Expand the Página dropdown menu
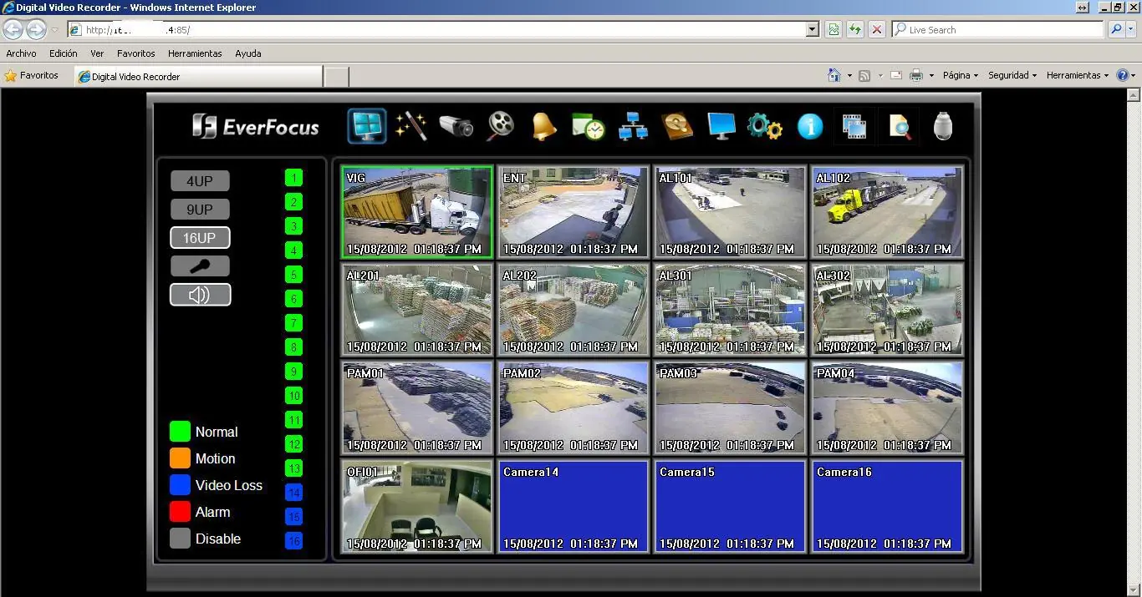The width and height of the screenshot is (1142, 597). pos(961,75)
